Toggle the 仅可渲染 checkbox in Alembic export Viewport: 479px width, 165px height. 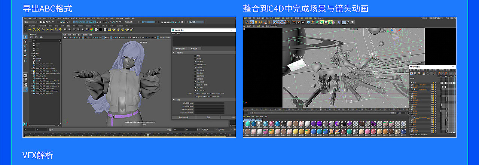tap(195, 61)
